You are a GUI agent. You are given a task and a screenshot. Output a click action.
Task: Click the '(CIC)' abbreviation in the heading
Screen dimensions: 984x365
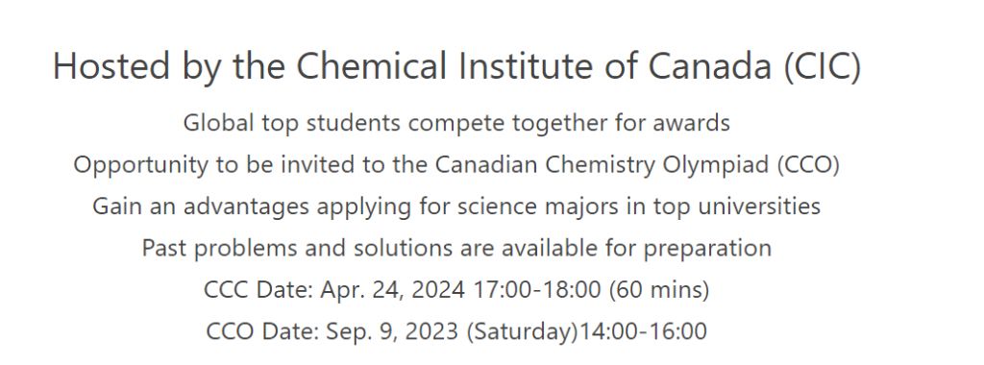(x=823, y=66)
